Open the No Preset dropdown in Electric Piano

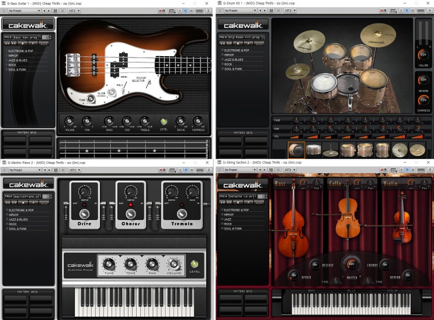pos(25,170)
